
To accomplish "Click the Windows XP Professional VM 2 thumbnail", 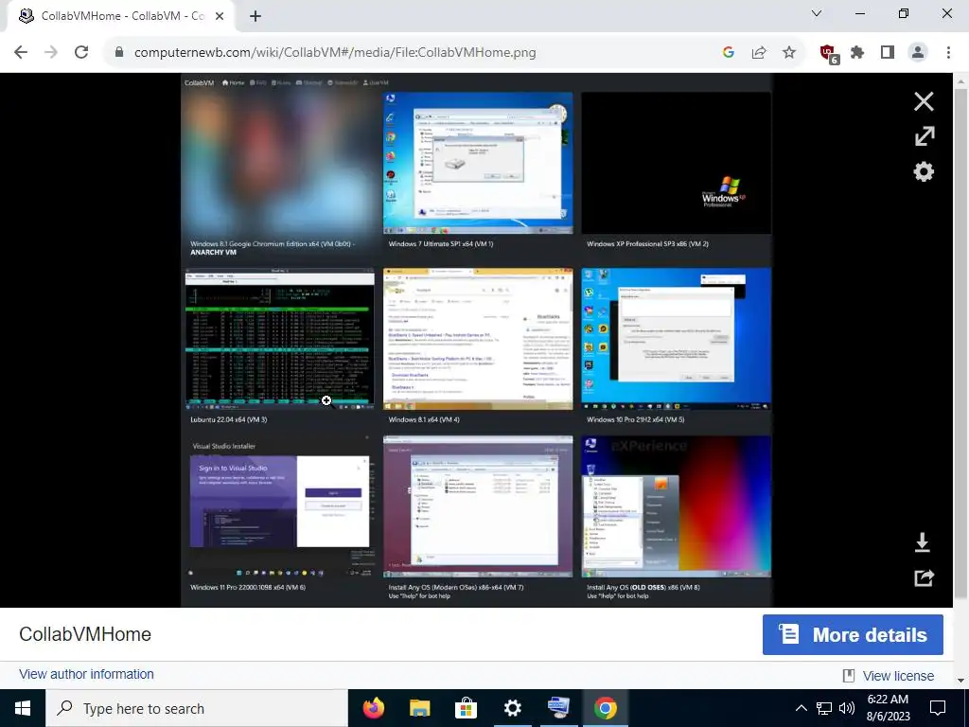I will [676, 163].
